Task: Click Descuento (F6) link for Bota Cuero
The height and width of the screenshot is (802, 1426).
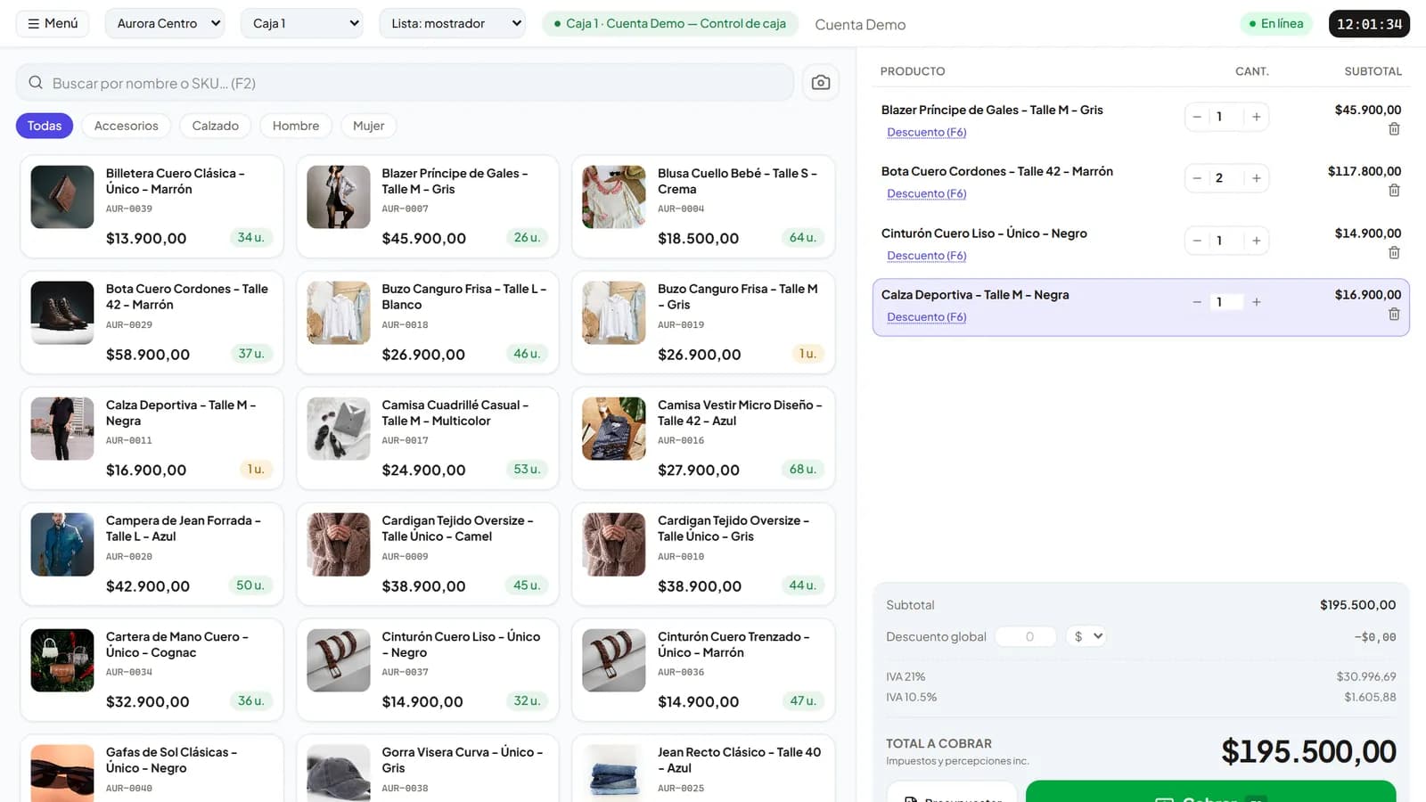Action: [x=927, y=193]
